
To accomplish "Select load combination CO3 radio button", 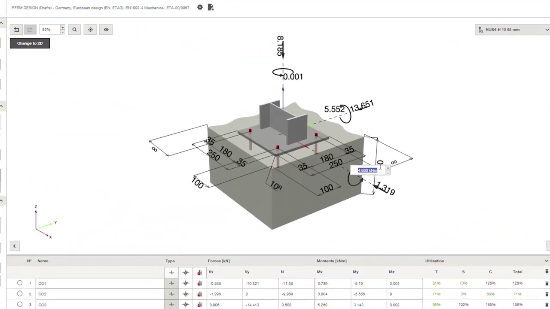I will [20, 304].
